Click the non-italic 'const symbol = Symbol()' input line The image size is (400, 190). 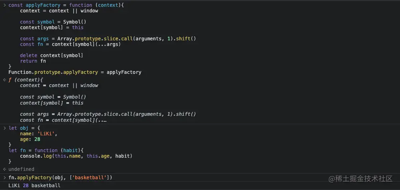click(53, 22)
